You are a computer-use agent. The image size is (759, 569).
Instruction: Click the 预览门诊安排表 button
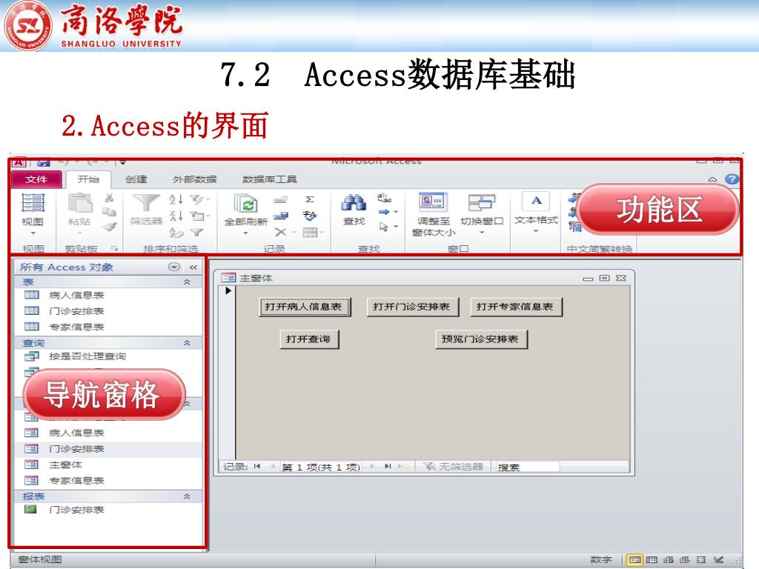pyautogui.click(x=481, y=339)
